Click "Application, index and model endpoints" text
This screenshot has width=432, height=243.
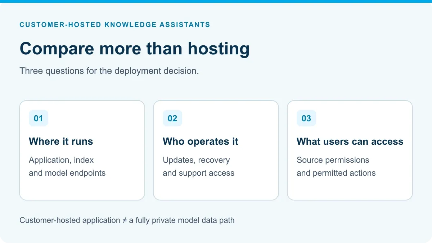tap(67, 166)
